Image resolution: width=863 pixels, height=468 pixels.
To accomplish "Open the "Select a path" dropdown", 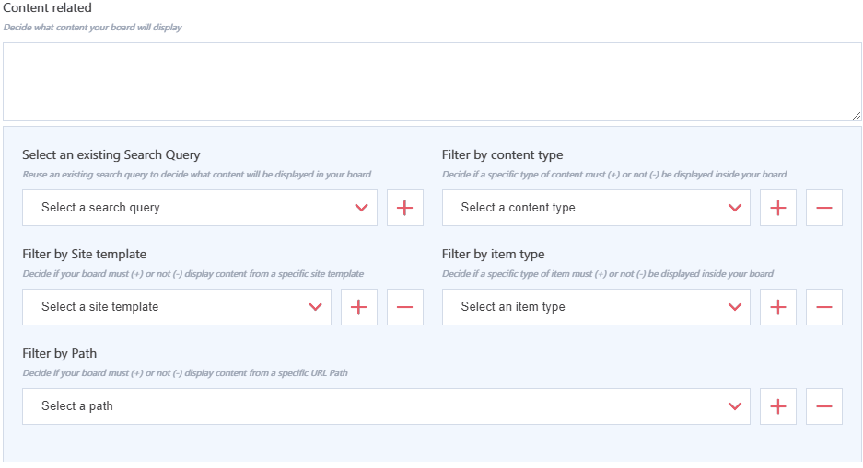I will pyautogui.click(x=385, y=406).
